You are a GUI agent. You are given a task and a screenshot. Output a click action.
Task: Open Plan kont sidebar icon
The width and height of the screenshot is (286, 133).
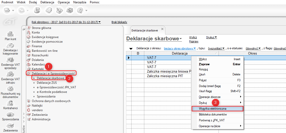coord(11,36)
